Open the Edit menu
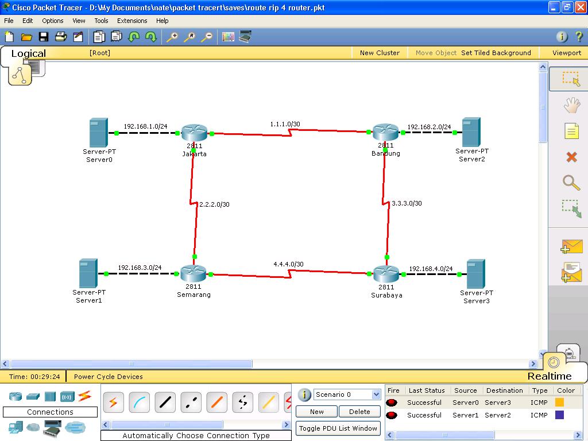 click(28, 21)
